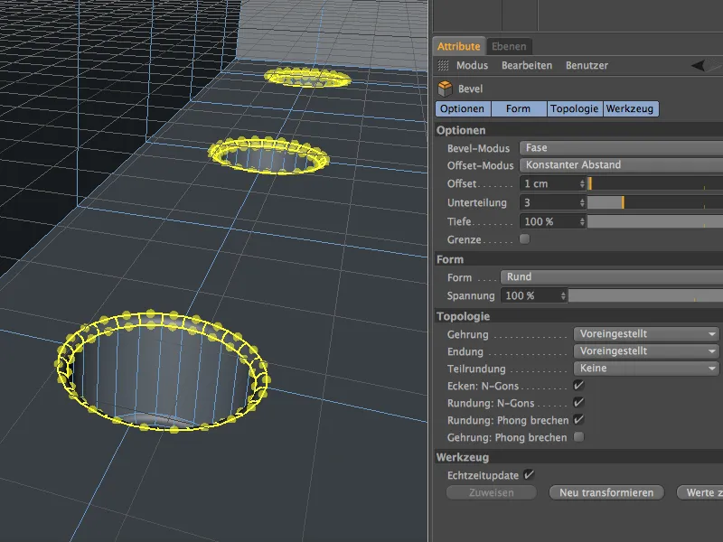The width and height of the screenshot is (723, 542).
Task: Select the Werkzeug tab
Action: tap(630, 108)
